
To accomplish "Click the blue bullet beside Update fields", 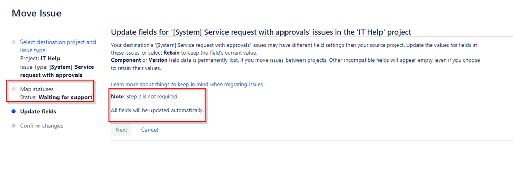I will 13,112.
